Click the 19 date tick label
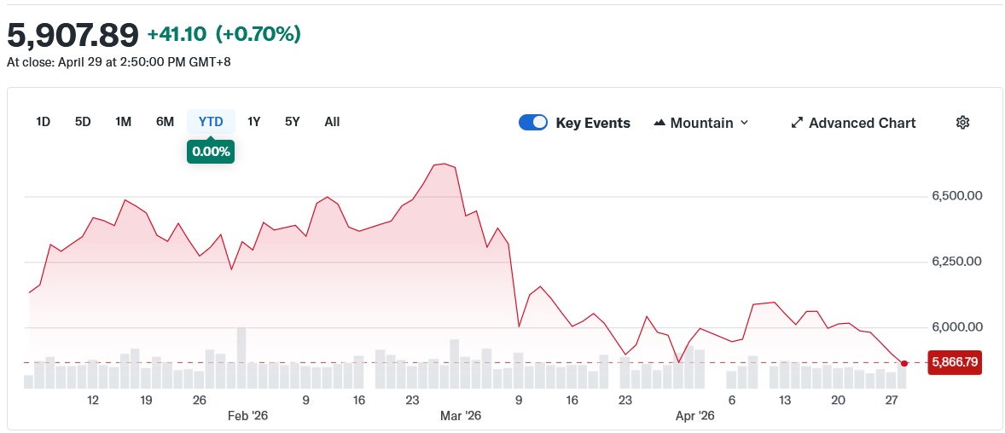1005x433 pixels. 146,401
